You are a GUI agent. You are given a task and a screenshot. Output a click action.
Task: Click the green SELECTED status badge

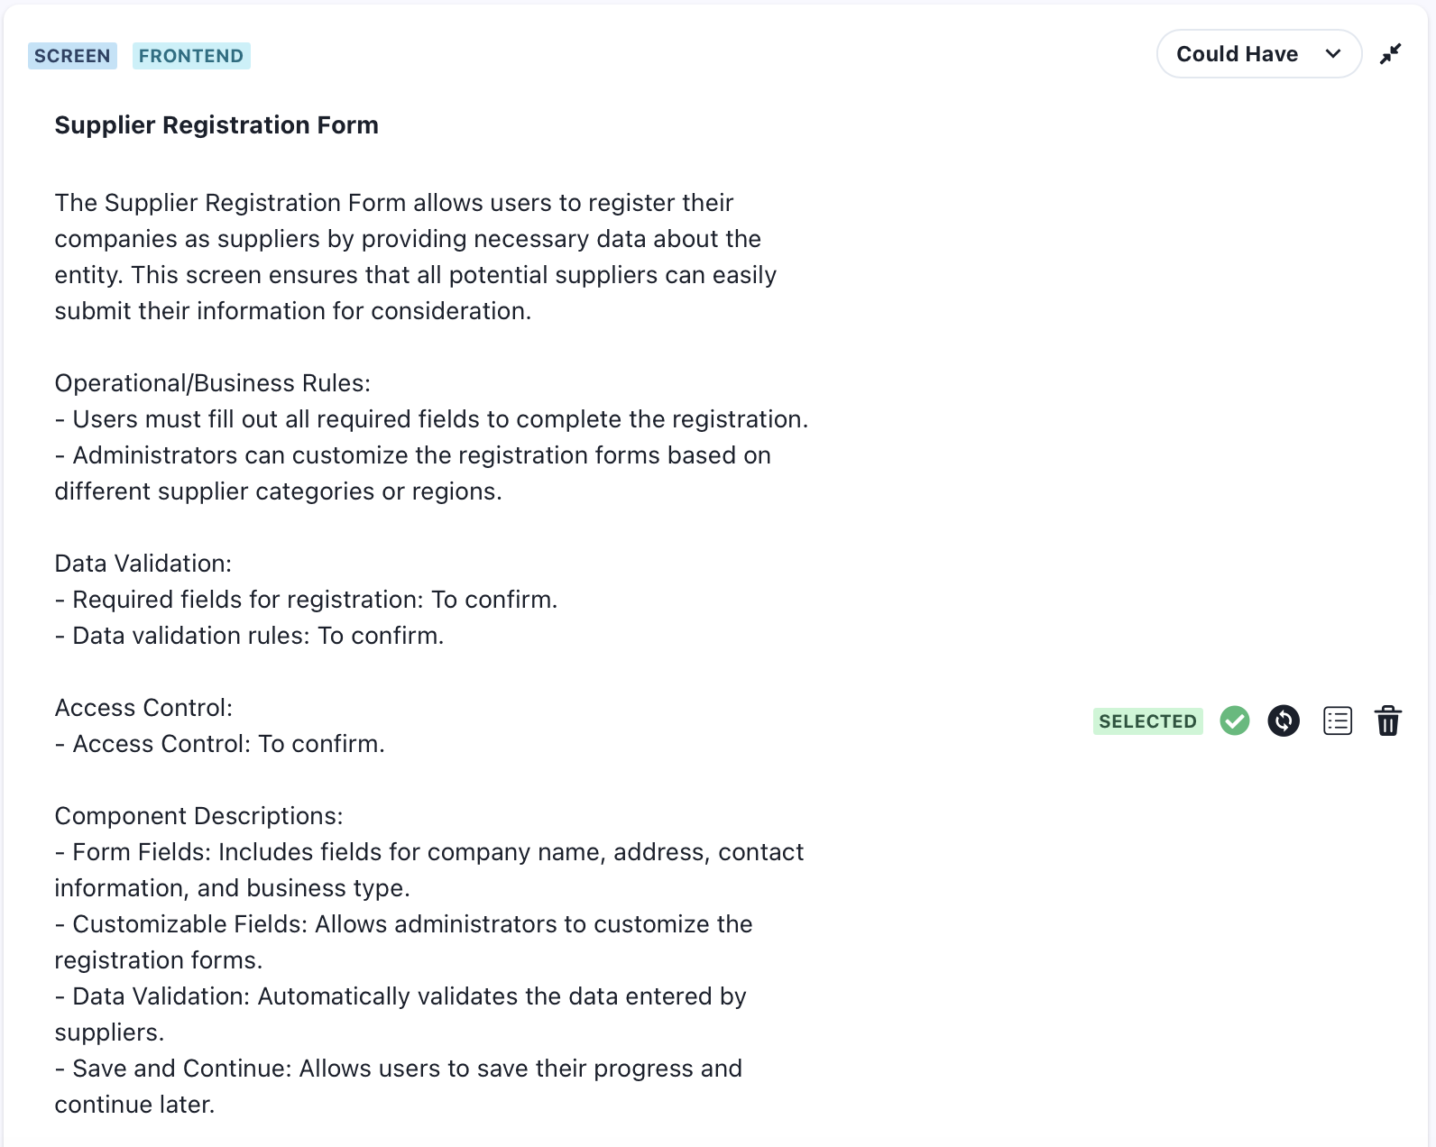click(x=1147, y=721)
